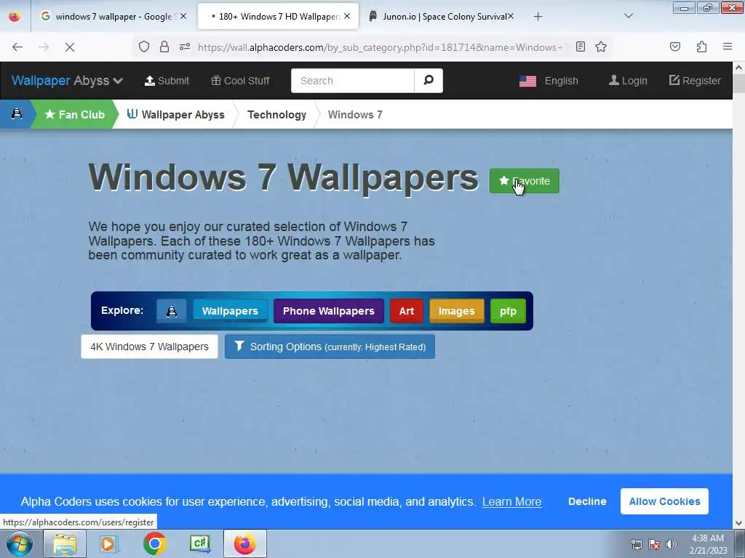Select the Phone Wallpapers explore button

[329, 311]
